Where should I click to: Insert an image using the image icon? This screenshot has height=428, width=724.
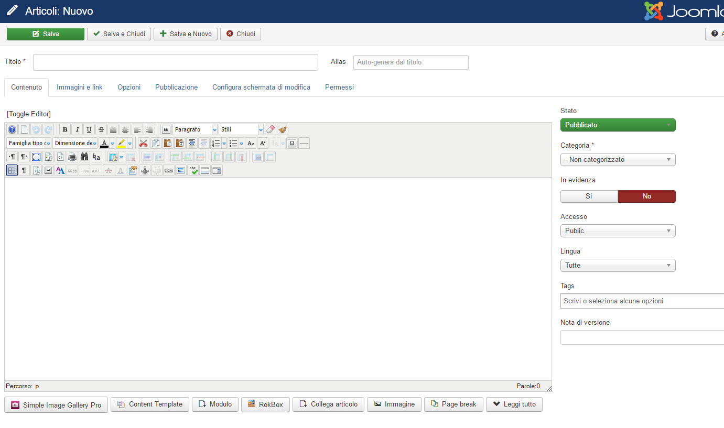[181, 170]
